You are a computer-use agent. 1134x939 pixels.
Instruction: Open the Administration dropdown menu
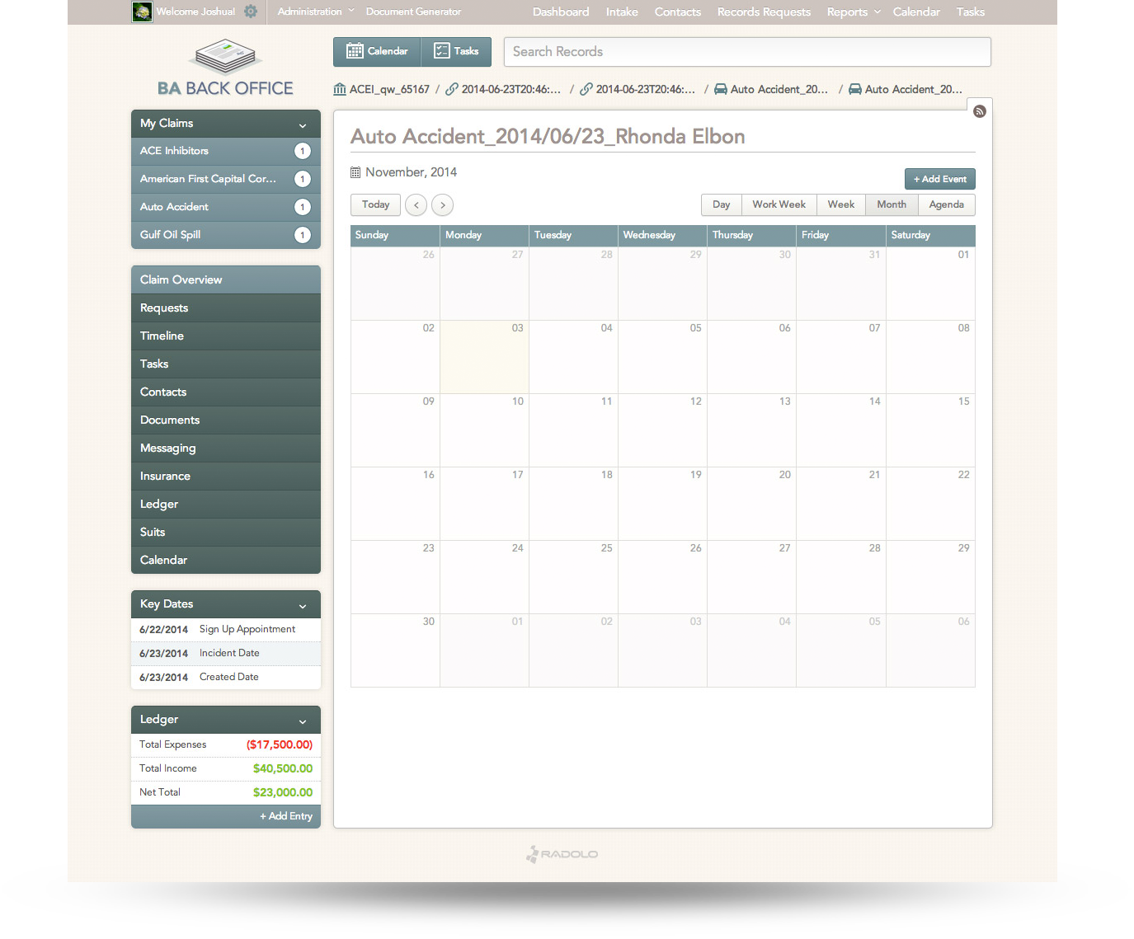pos(315,12)
